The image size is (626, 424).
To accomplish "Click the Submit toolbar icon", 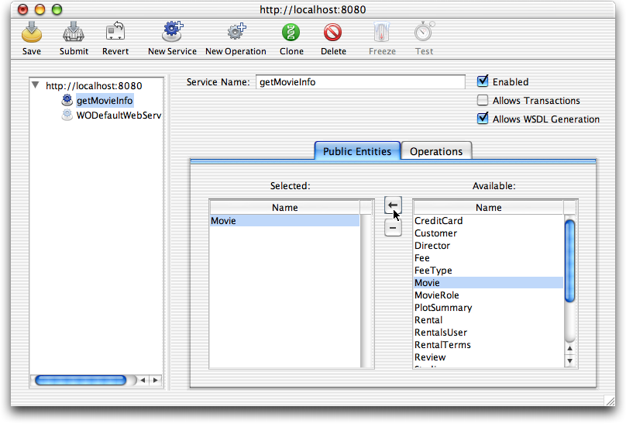I will pos(74,33).
